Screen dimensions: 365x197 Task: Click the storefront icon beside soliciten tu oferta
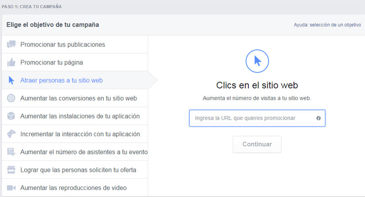[11, 170]
